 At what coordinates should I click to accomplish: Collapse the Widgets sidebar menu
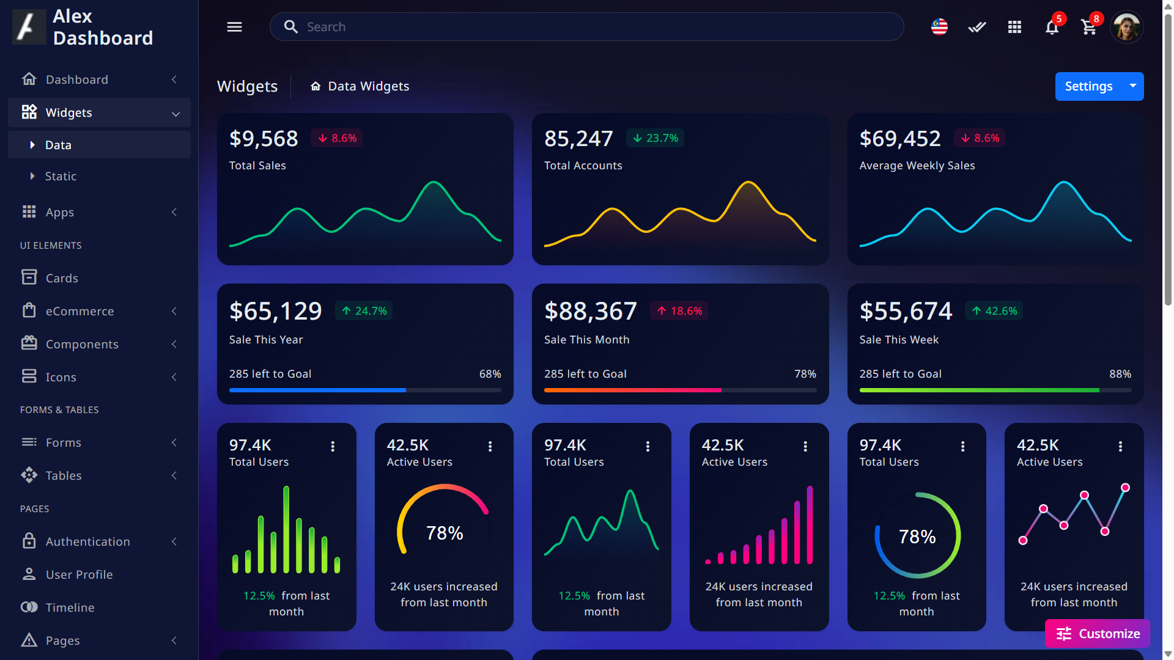point(99,112)
